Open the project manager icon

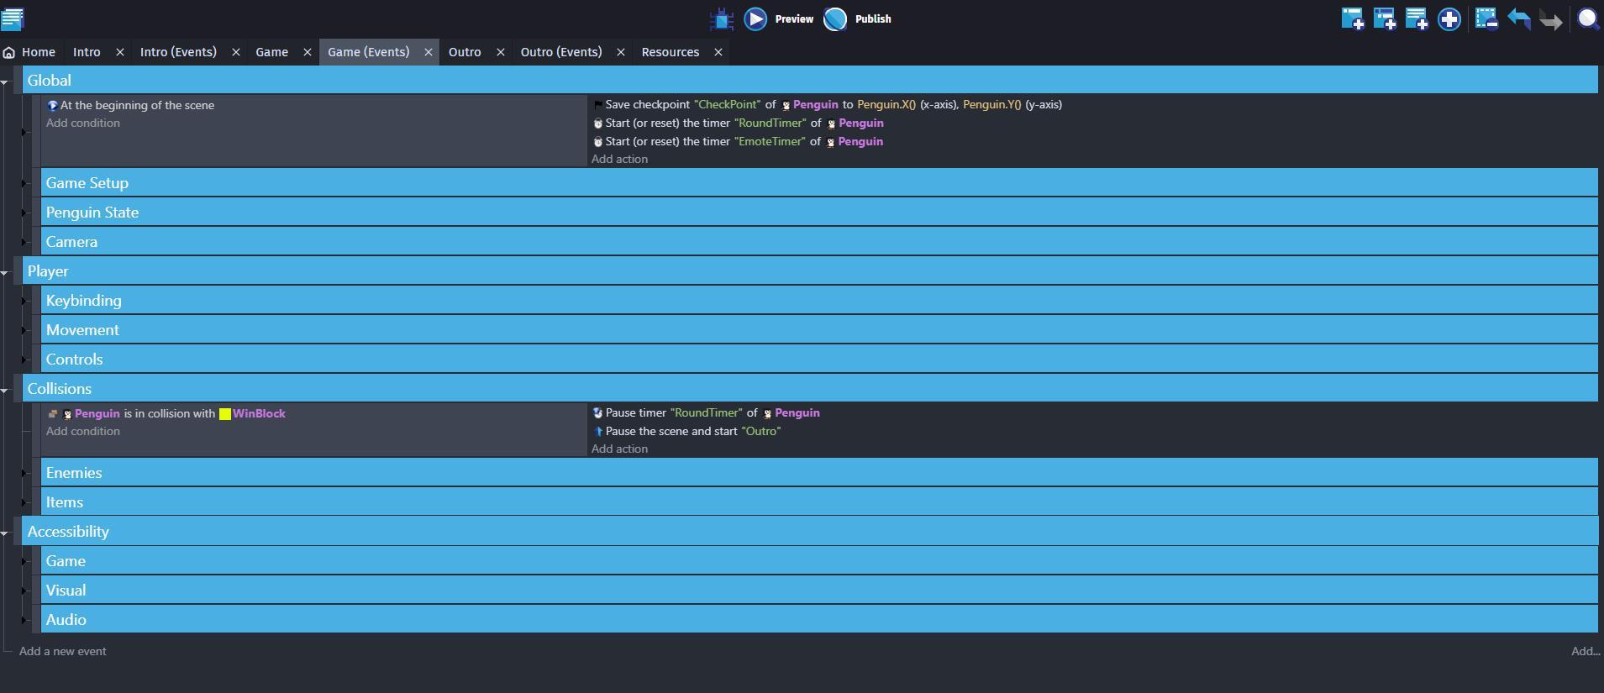[13, 18]
